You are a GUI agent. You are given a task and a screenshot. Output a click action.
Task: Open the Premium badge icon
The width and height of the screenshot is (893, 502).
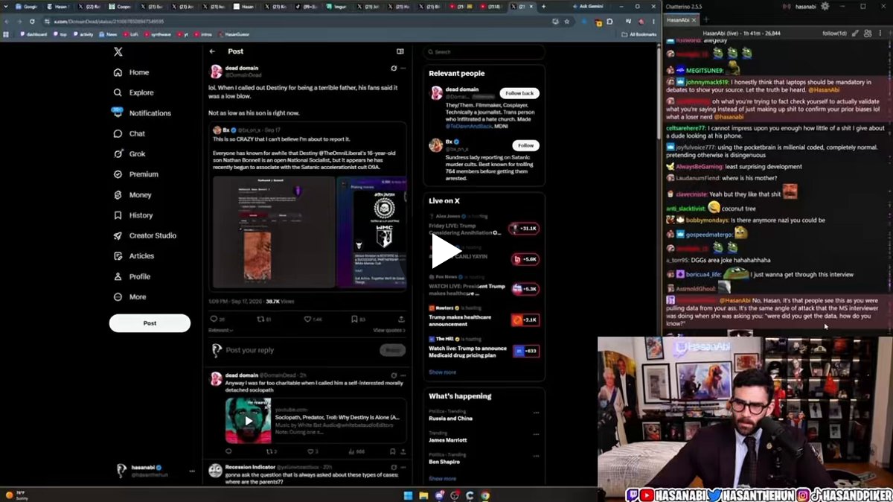coord(118,174)
